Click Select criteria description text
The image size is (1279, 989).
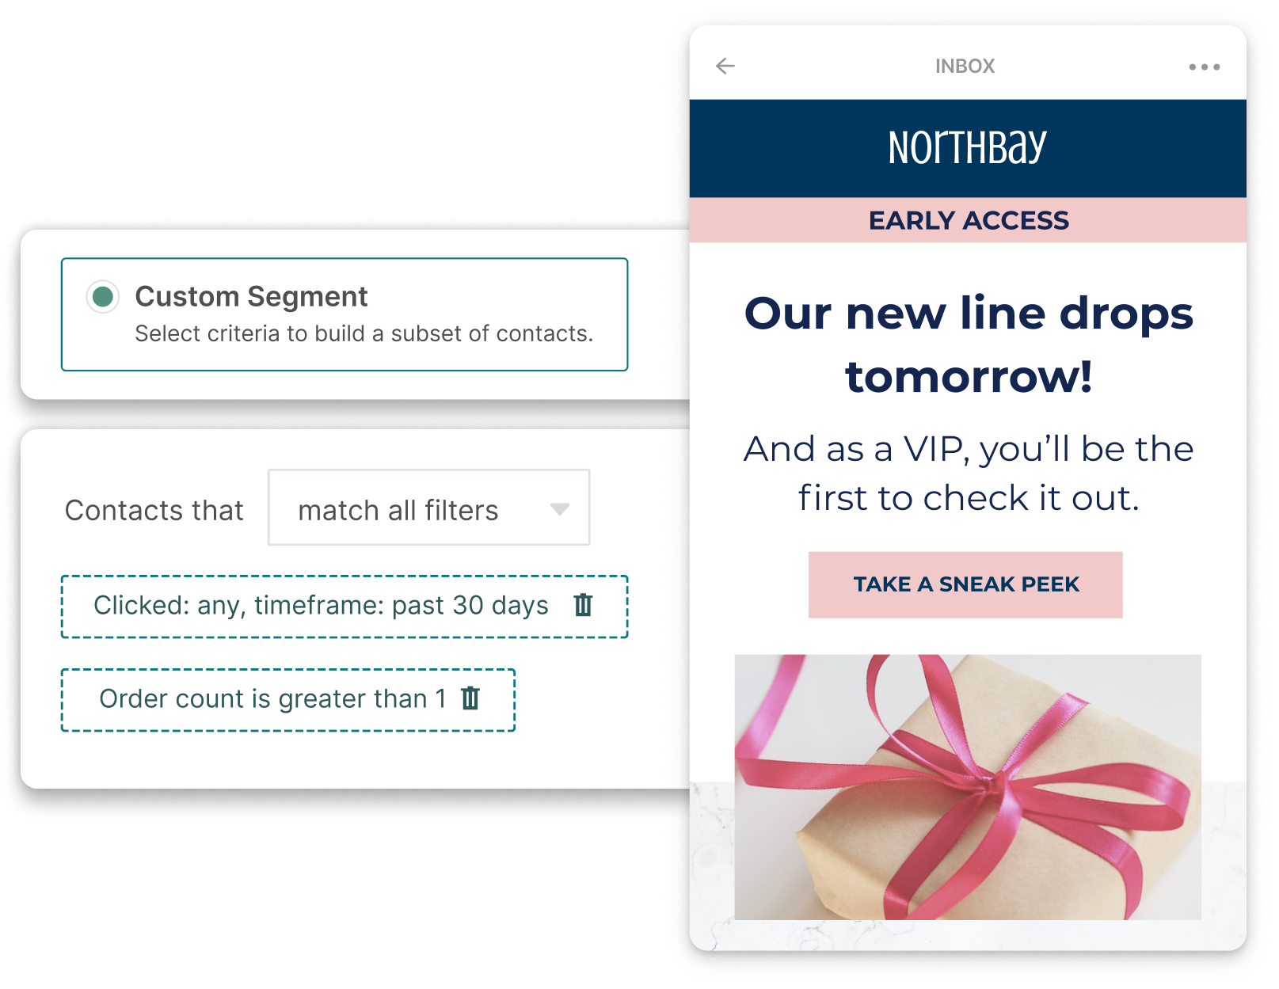(364, 333)
